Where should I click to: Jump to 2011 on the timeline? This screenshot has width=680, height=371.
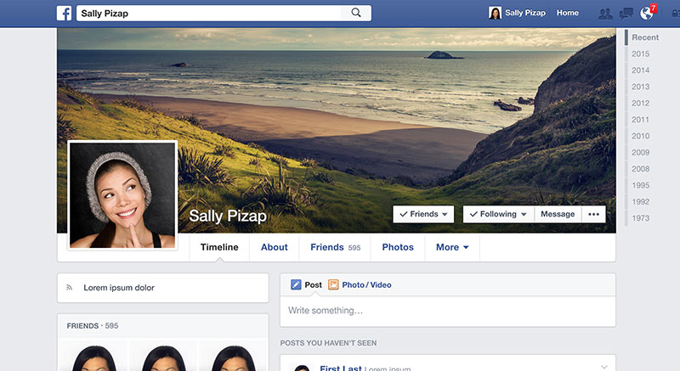pyautogui.click(x=641, y=120)
